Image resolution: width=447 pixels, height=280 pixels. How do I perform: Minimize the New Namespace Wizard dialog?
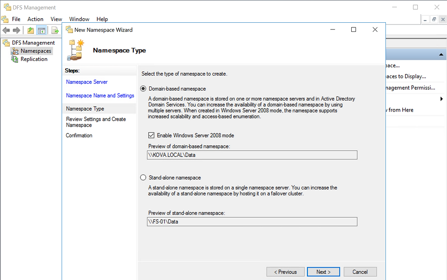pyautogui.click(x=333, y=30)
